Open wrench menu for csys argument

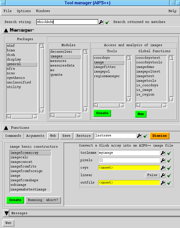163,168
